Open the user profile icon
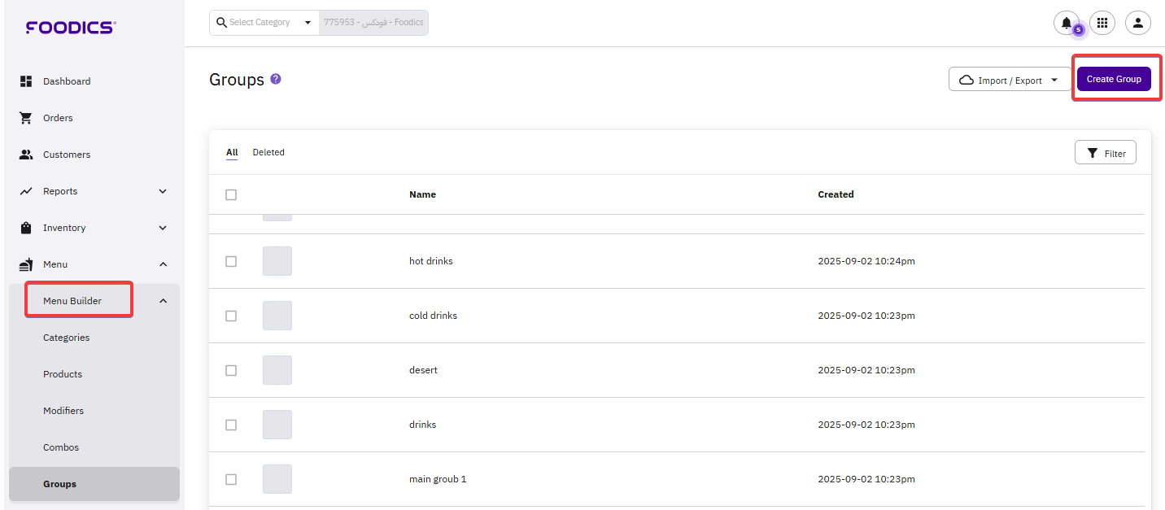 click(1137, 23)
